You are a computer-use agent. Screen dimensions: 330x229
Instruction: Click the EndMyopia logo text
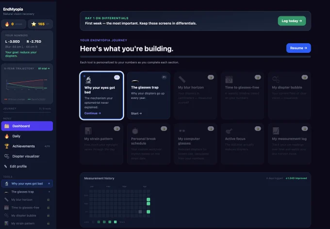[13, 9]
